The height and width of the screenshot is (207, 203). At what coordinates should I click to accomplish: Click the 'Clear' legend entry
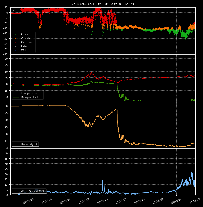click(24, 34)
